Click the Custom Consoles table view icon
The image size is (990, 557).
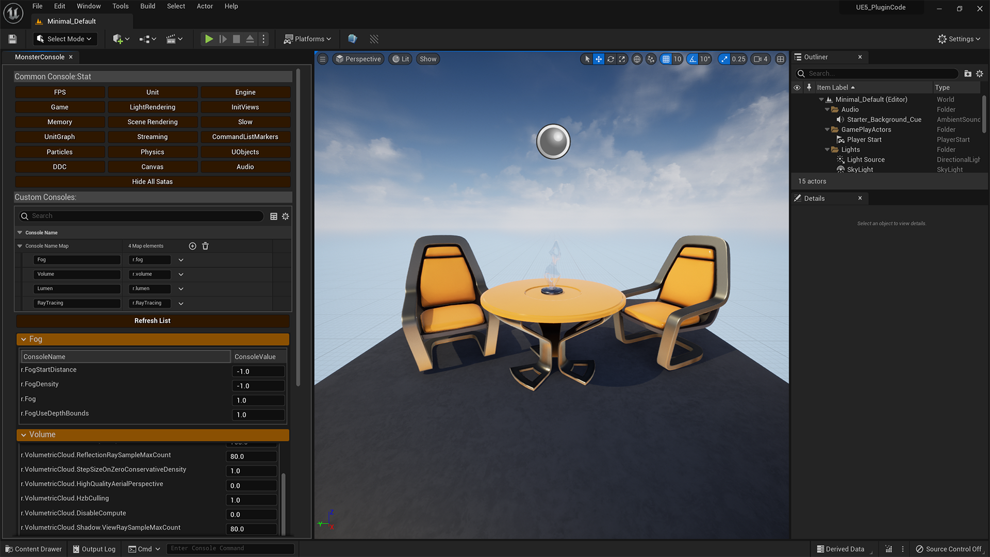coord(274,216)
